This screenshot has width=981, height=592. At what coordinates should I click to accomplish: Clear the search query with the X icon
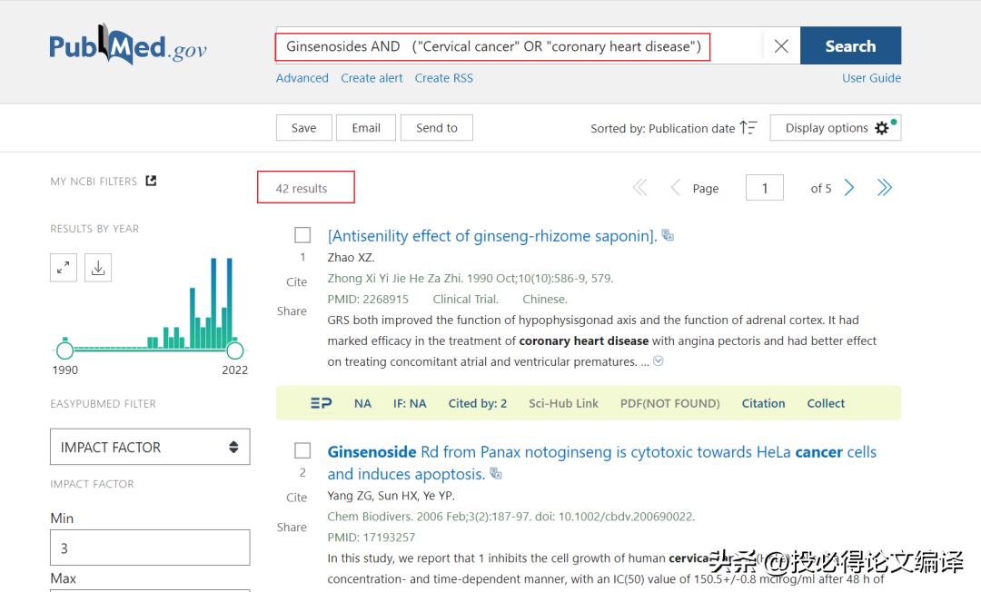pyautogui.click(x=781, y=45)
